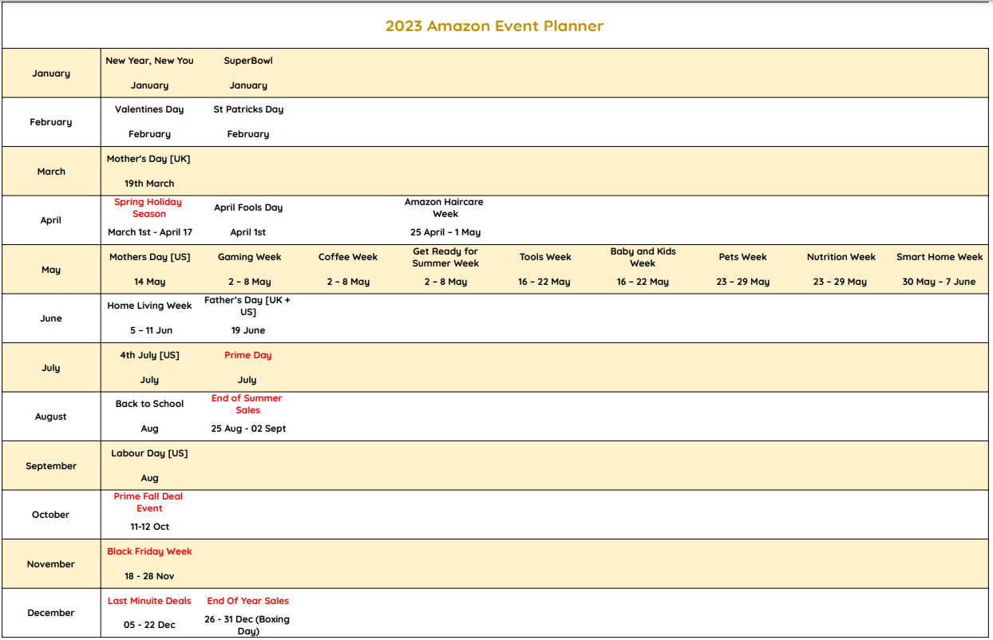Select the red "End Of Year Sales" event
Viewport: 993px width, 640px height.
coord(248,601)
